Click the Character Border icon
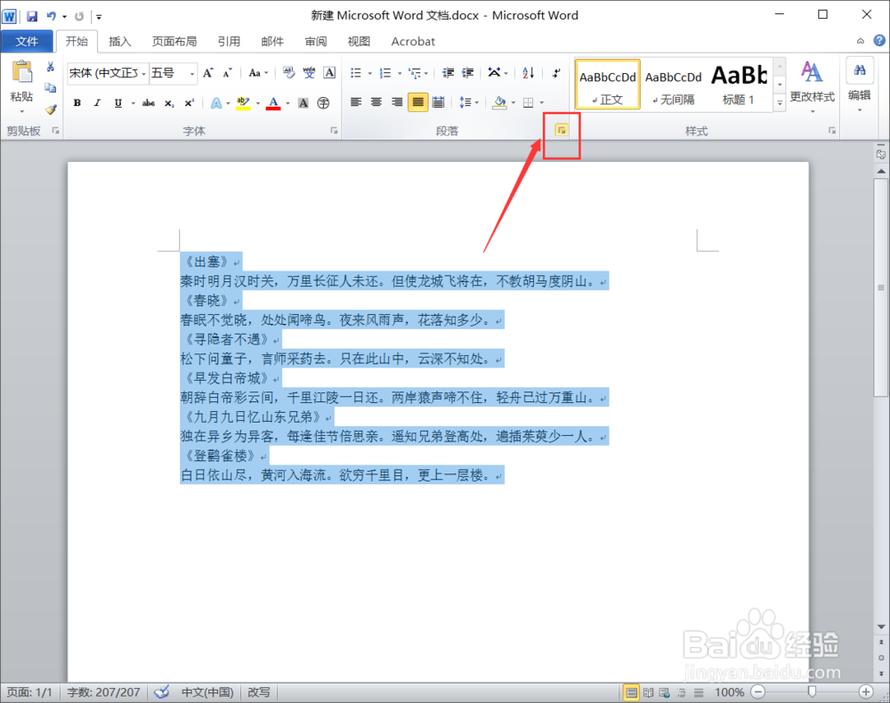 pyautogui.click(x=329, y=73)
